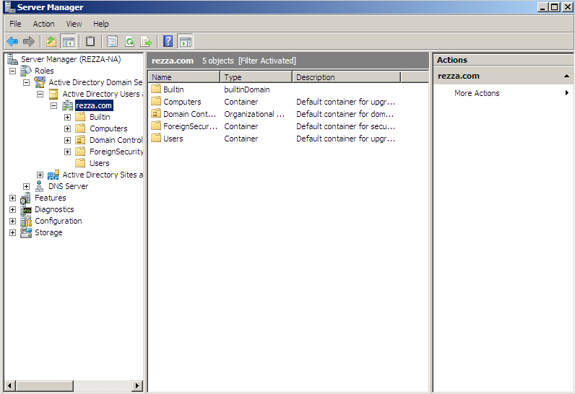The width and height of the screenshot is (575, 394).
Task: Expand the Storage node
Action: pyautogui.click(x=13, y=232)
